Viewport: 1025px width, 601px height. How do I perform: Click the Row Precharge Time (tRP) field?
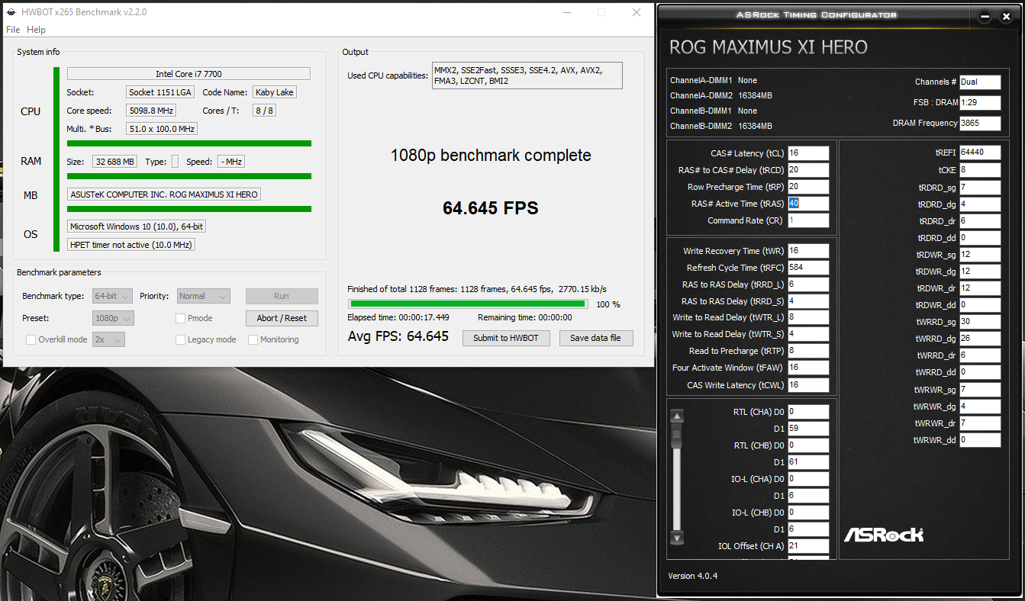(808, 187)
